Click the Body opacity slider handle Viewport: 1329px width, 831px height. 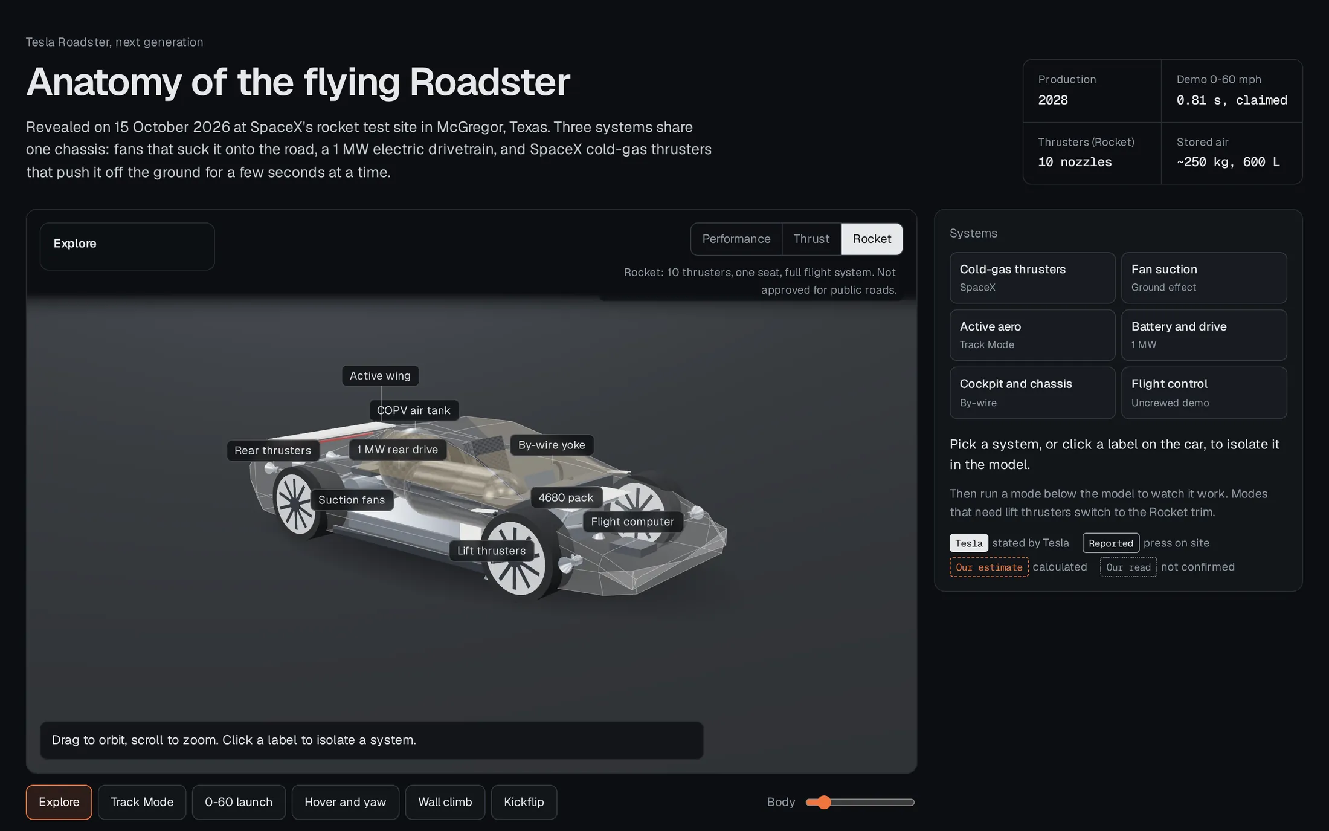tap(824, 803)
